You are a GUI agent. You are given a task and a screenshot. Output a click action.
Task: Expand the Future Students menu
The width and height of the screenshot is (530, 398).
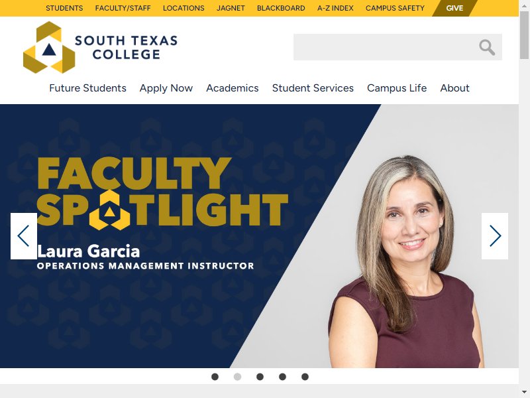tap(88, 88)
